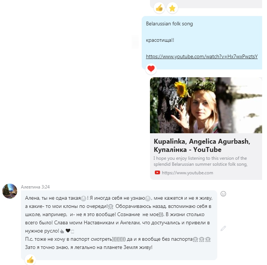267x265 pixels.
Task: Open the smiley reaction picker beside Алевтина's message
Action: (x=223, y=194)
